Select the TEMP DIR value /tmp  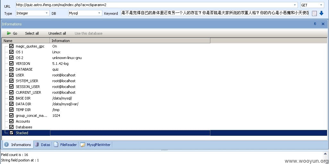56,110
